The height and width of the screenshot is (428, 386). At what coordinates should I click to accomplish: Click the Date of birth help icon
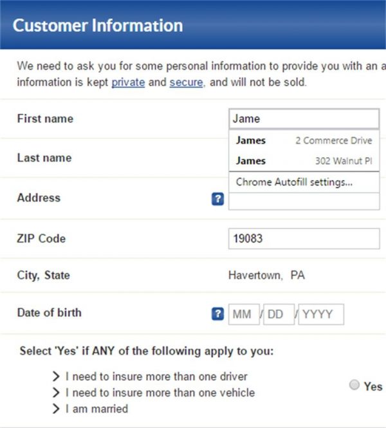tap(217, 314)
